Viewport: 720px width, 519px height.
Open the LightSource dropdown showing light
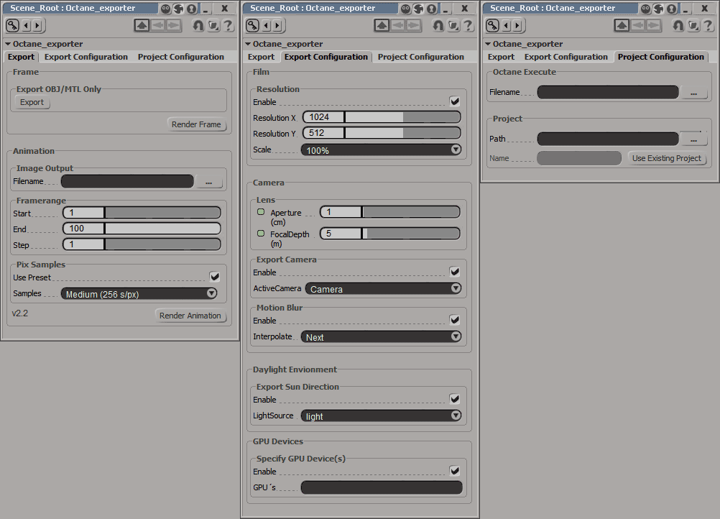coord(381,415)
